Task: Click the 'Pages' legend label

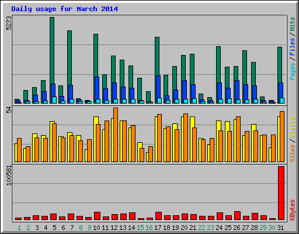Action: [x=292, y=71]
